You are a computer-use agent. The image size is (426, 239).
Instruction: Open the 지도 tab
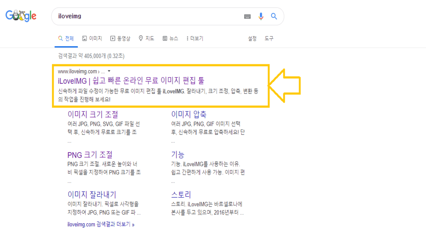(146, 39)
